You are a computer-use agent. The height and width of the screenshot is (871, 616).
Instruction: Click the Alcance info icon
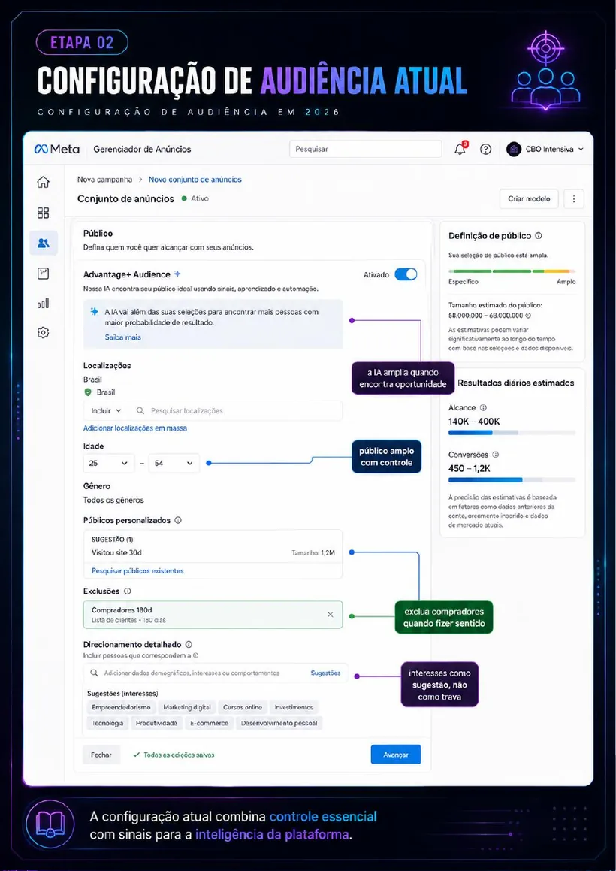click(x=483, y=408)
